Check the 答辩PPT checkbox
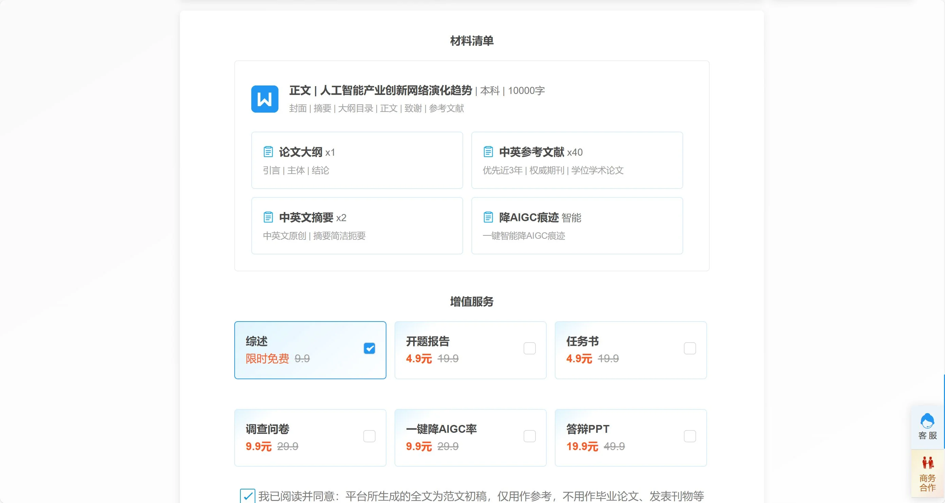Image resolution: width=945 pixels, height=503 pixels. coord(690,436)
